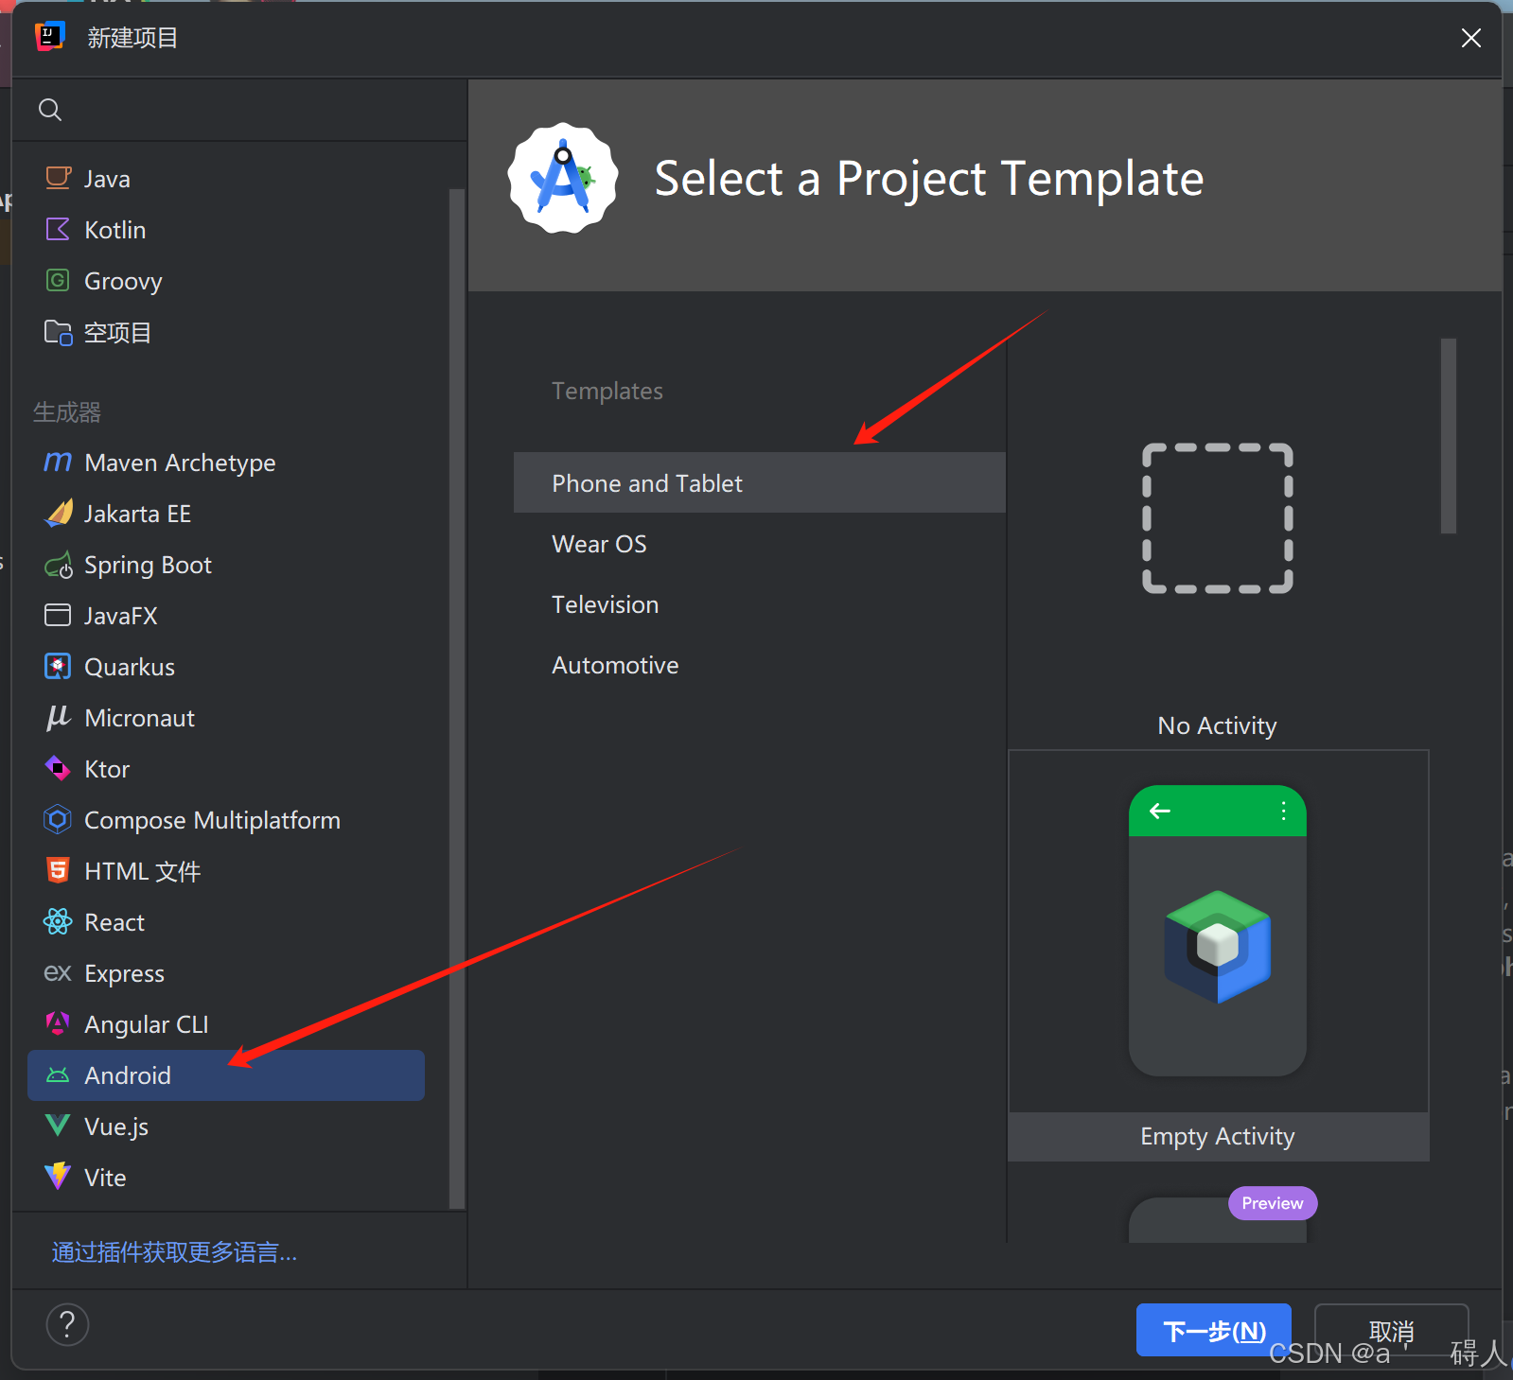Image resolution: width=1513 pixels, height=1380 pixels.
Task: Click the Jakarta EE sail icon
Action: [58, 513]
